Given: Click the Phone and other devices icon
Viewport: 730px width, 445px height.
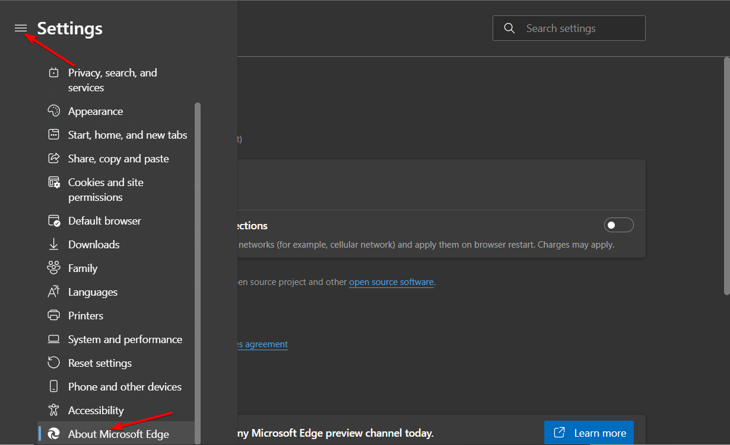Looking at the screenshot, I should click(x=53, y=387).
